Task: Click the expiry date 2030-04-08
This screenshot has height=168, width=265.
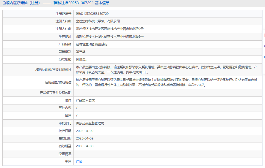Action: (84, 146)
